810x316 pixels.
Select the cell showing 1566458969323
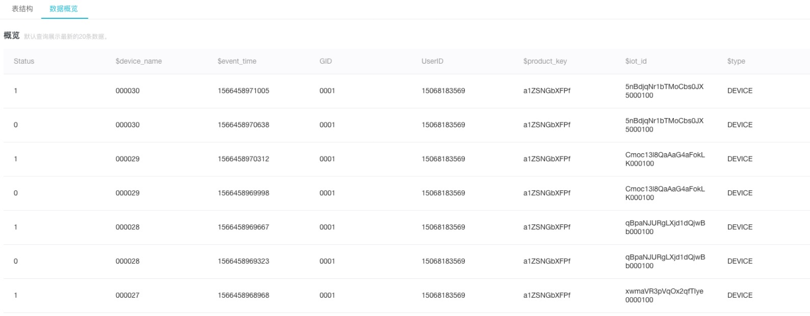point(244,262)
